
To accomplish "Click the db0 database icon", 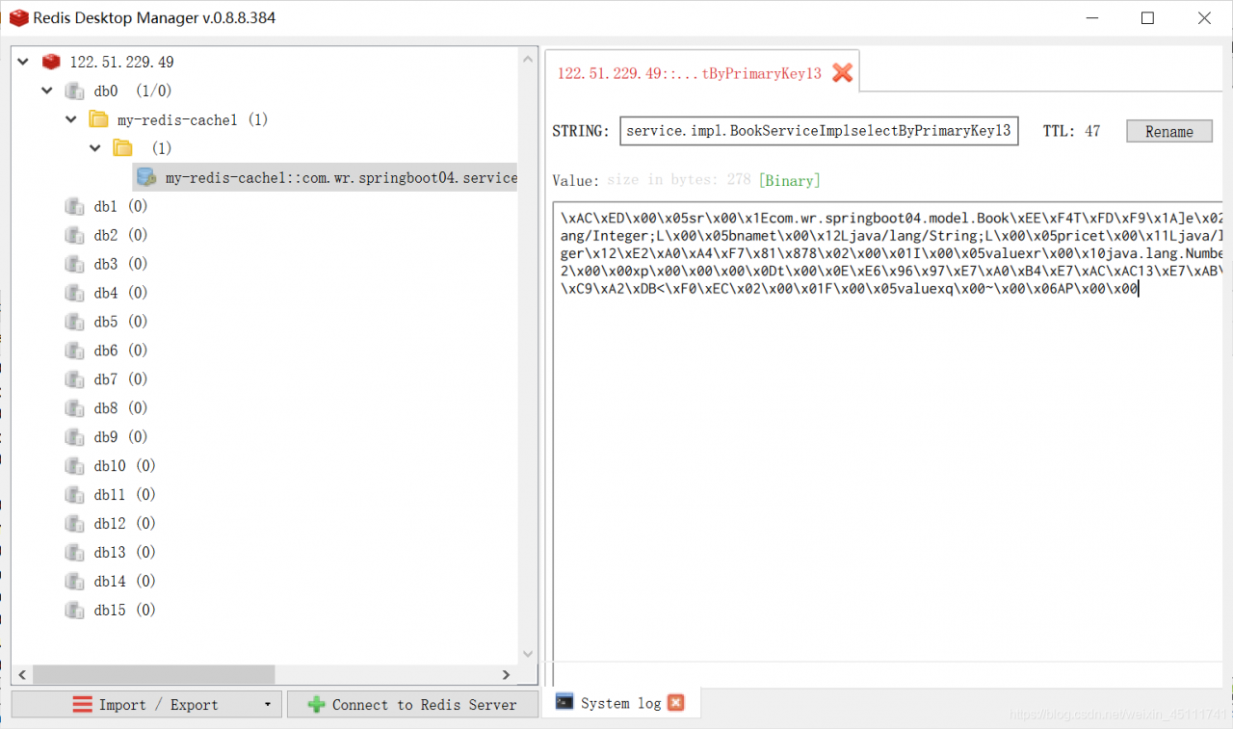I will 75,91.
